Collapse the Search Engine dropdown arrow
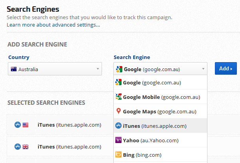 [x=203, y=69]
